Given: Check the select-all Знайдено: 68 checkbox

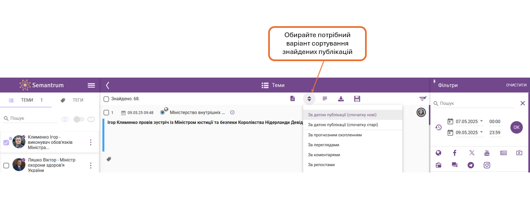Looking at the screenshot, I should tap(106, 99).
